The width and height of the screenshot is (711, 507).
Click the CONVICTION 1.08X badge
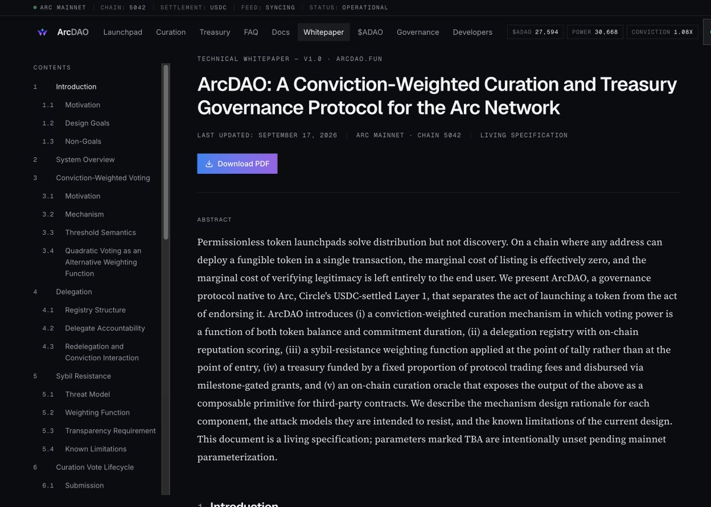[x=662, y=32]
